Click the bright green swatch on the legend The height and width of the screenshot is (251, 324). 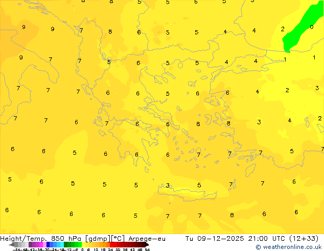[x=80, y=245]
